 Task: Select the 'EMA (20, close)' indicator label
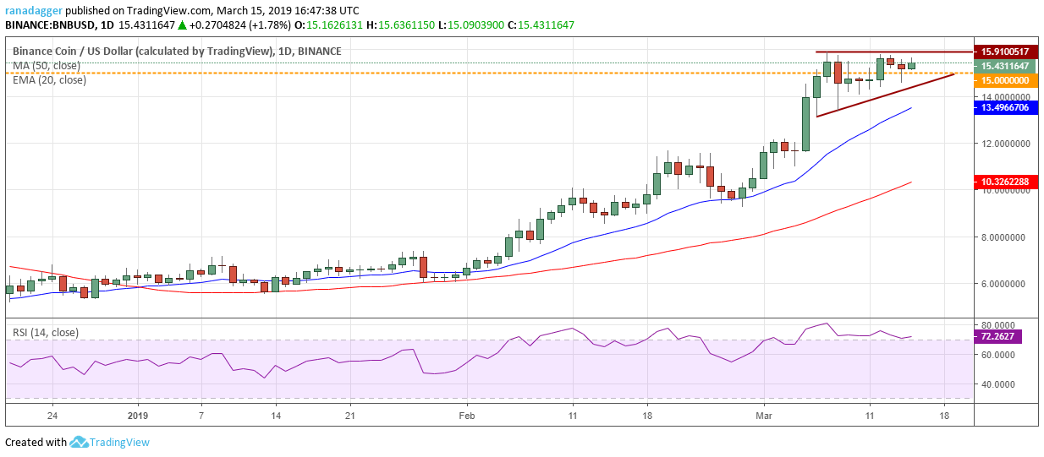tap(49, 80)
